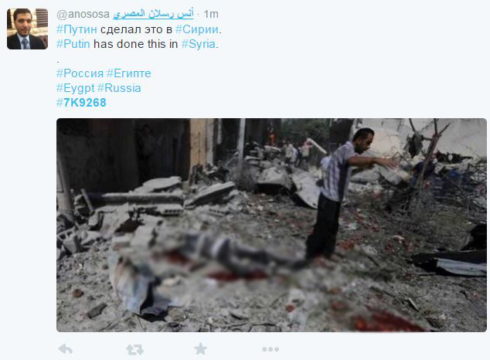490x360 pixels.
Task: Open the more options ellipsis
Action: point(271,349)
